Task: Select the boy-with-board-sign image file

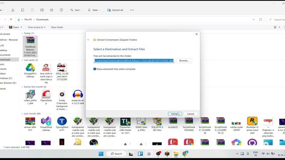Action: (x=46, y=73)
